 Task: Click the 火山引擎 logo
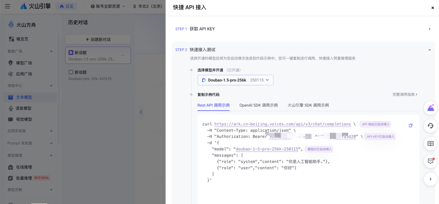point(36,6)
